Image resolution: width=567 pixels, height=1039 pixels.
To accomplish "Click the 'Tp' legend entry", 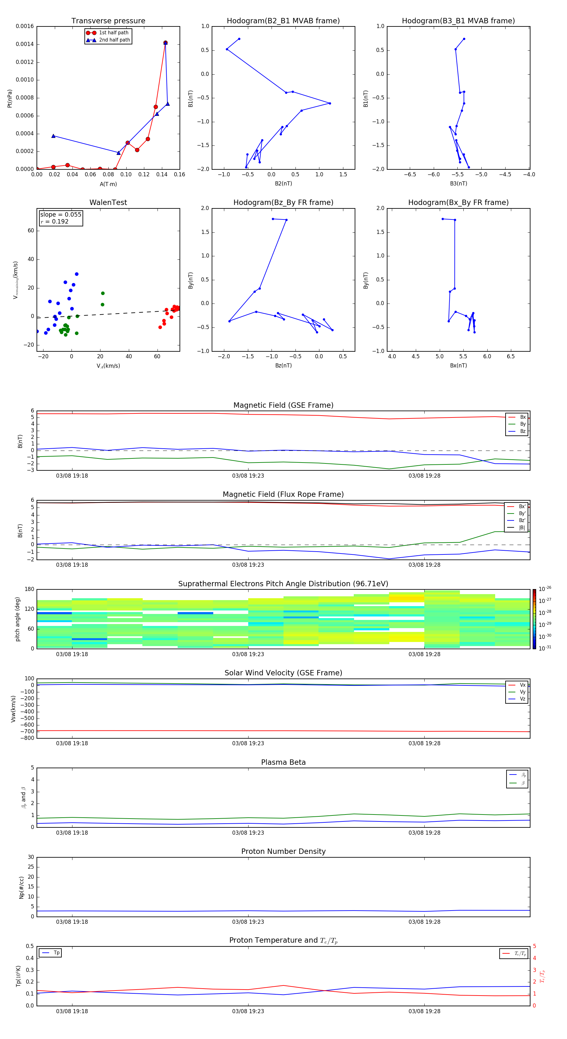I will tap(50, 953).
